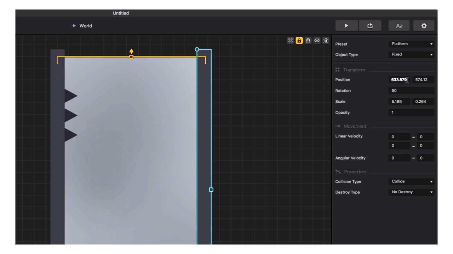This screenshot has width=453, height=254.
Task: Open the Object Type dropdown
Action: point(411,55)
